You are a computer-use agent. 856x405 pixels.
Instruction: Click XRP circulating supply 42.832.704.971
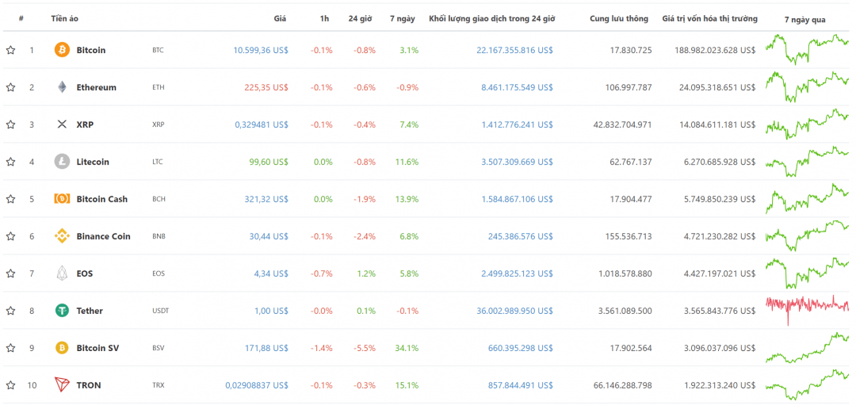click(x=622, y=124)
